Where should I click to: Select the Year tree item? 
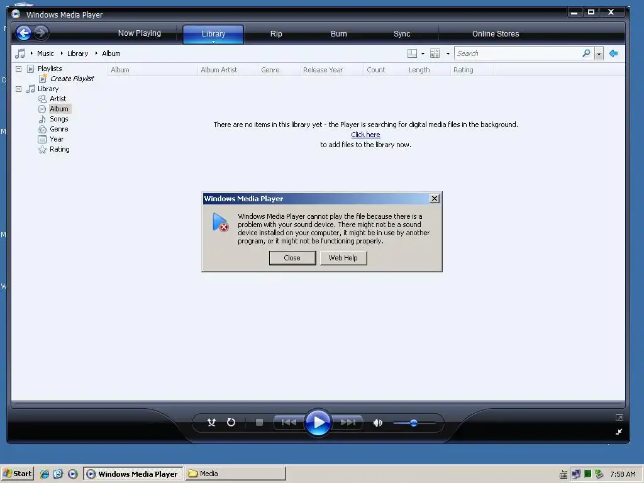pos(56,139)
